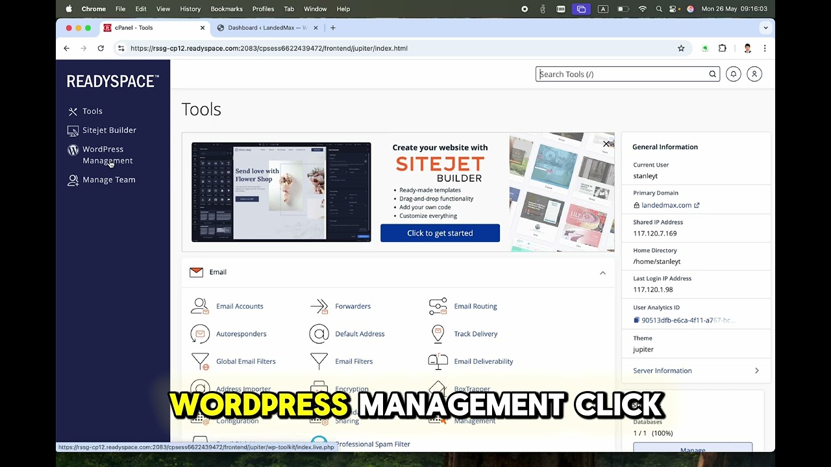Viewport: 831px width, 467px height.
Task: Open the Apple menu
Action: pos(69,9)
